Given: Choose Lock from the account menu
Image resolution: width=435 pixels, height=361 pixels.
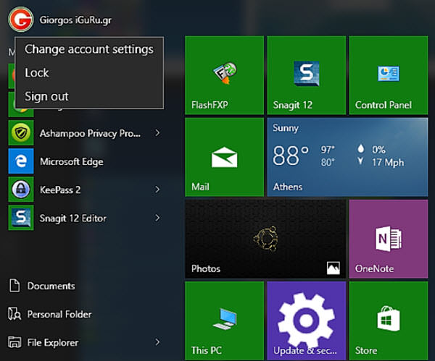Looking at the screenshot, I should (89, 73).
